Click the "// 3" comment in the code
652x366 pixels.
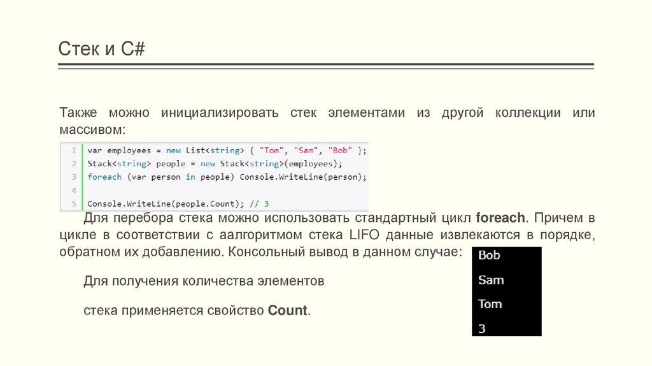pyautogui.click(x=259, y=203)
